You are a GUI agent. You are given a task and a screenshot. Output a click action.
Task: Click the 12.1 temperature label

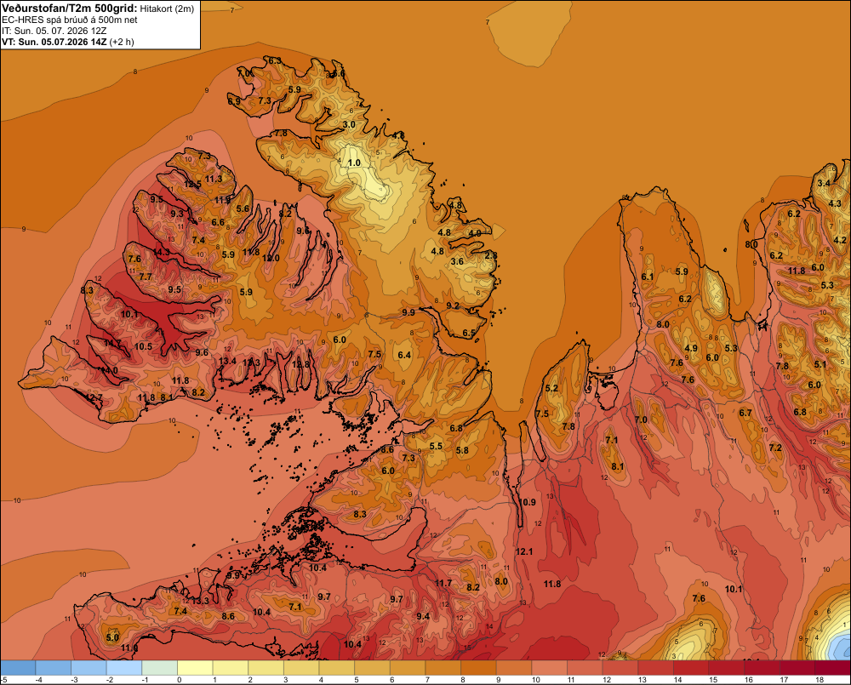point(523,551)
